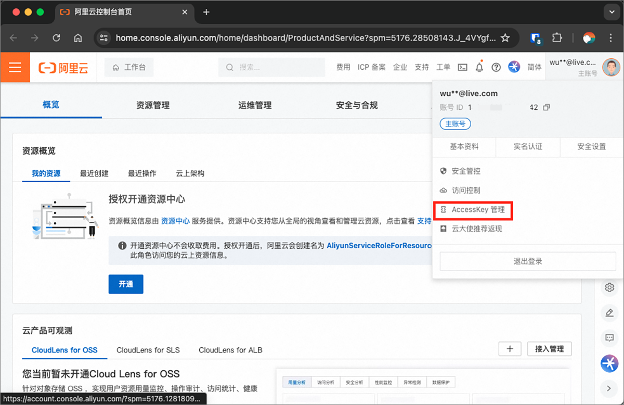Image resolution: width=624 pixels, height=405 pixels.
Task: Open the 工作台 workbench dropdown
Action: click(x=129, y=67)
